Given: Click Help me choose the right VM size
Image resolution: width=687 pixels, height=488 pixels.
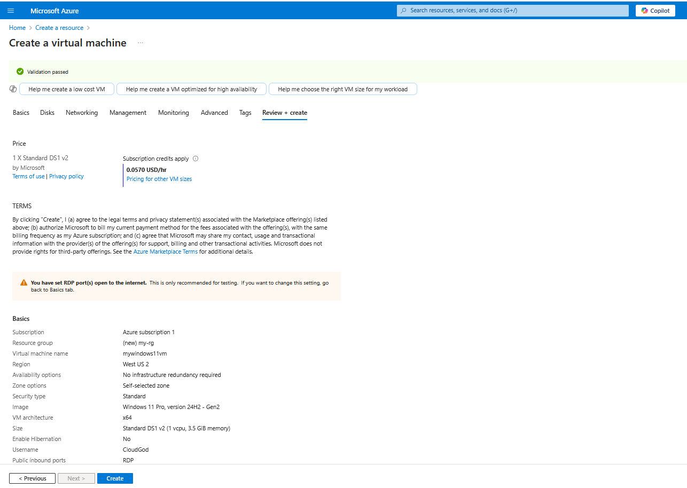Looking at the screenshot, I should point(343,89).
